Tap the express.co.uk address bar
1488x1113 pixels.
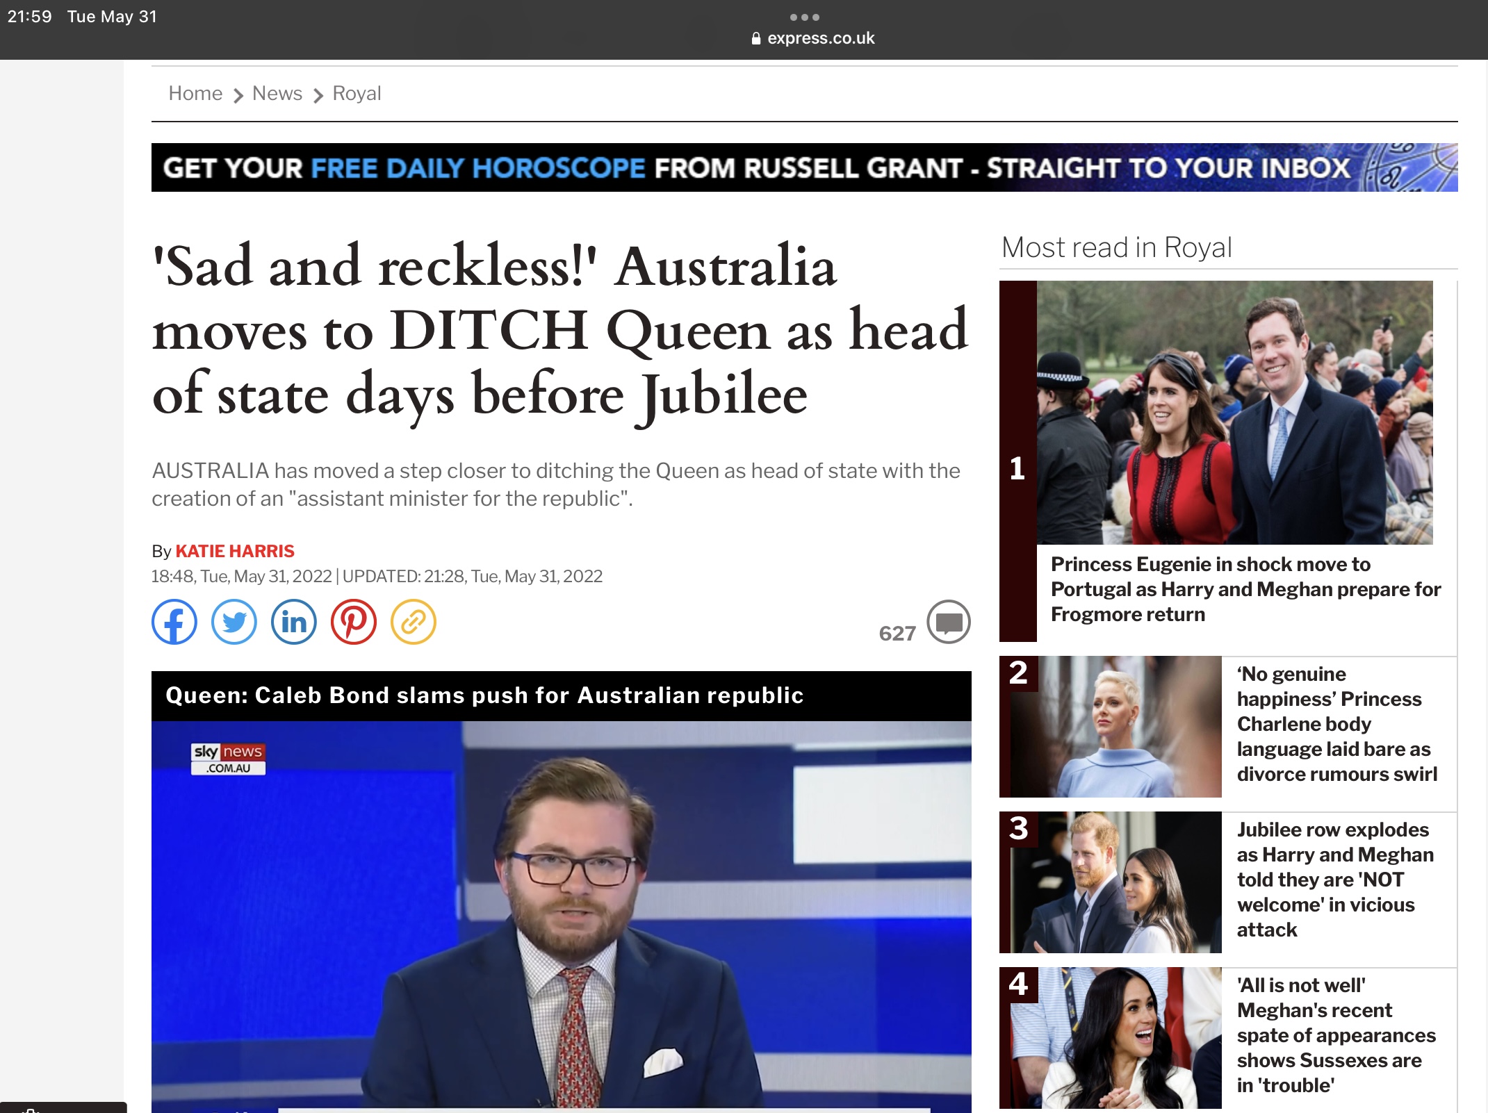pos(813,38)
